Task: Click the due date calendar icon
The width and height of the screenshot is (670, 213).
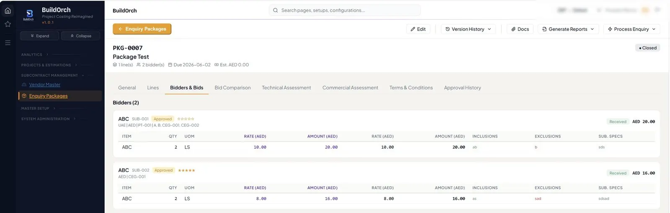Action: (170, 65)
